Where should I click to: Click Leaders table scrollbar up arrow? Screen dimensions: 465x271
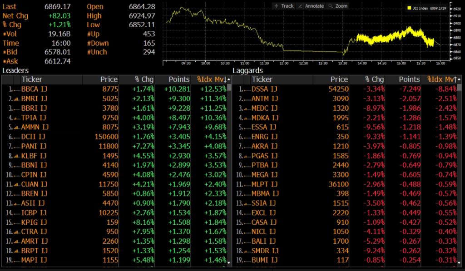(x=229, y=79)
